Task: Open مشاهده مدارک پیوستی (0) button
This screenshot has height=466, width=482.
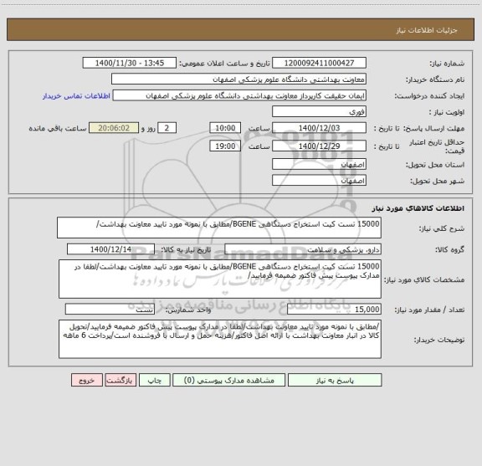Action: (229, 380)
